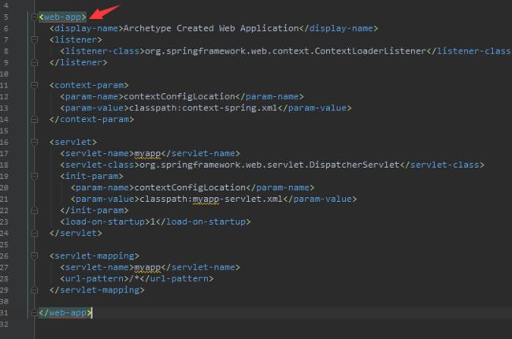
Task: Click fold marker at closing web-app tag
Action: pos(34,313)
